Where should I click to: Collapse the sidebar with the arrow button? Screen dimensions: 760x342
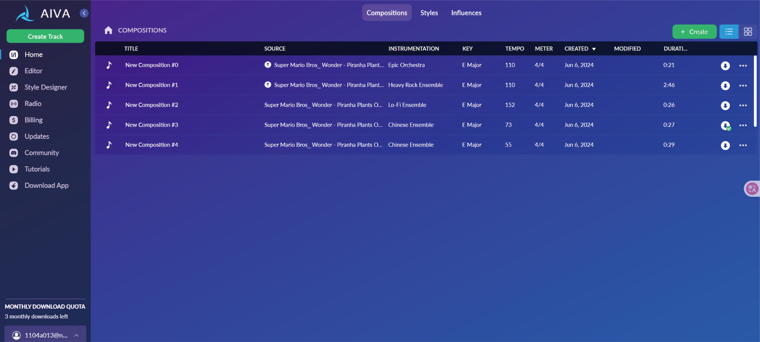(84, 13)
